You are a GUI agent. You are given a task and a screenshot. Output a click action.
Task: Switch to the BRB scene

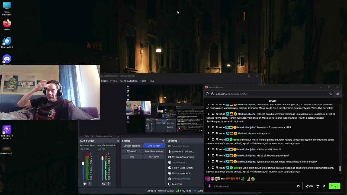tap(132, 157)
